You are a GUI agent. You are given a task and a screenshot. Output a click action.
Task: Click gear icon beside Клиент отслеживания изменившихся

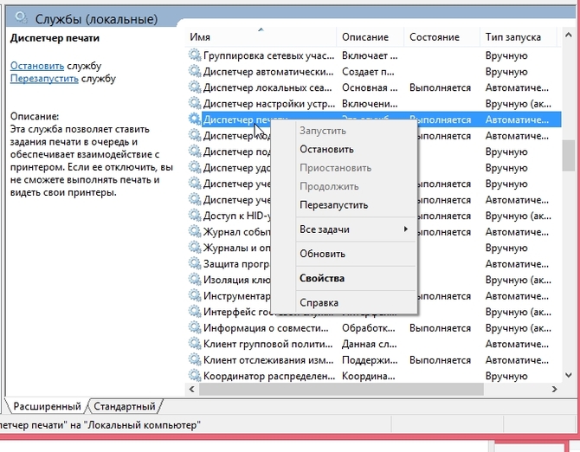coord(195,360)
